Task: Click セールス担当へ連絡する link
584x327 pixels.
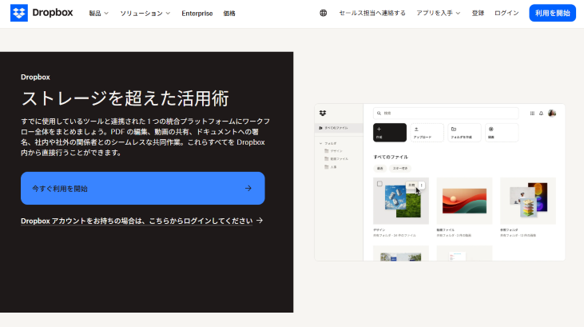Action: pos(372,13)
